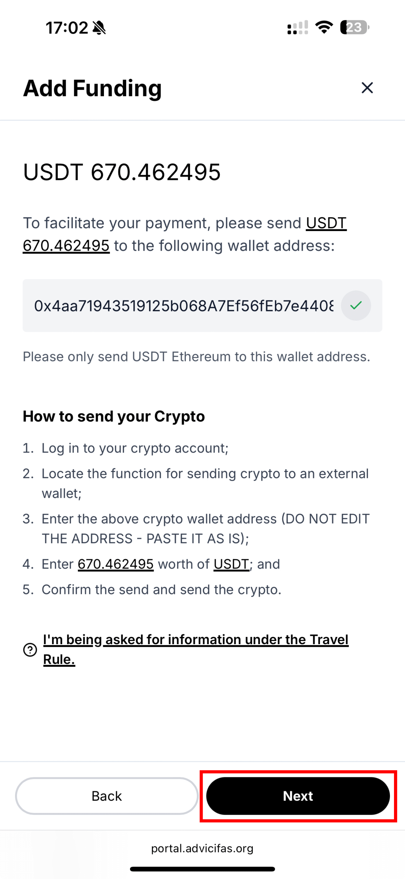Tap the How to send your Crypto heading
The image size is (405, 879).
pyautogui.click(x=114, y=416)
